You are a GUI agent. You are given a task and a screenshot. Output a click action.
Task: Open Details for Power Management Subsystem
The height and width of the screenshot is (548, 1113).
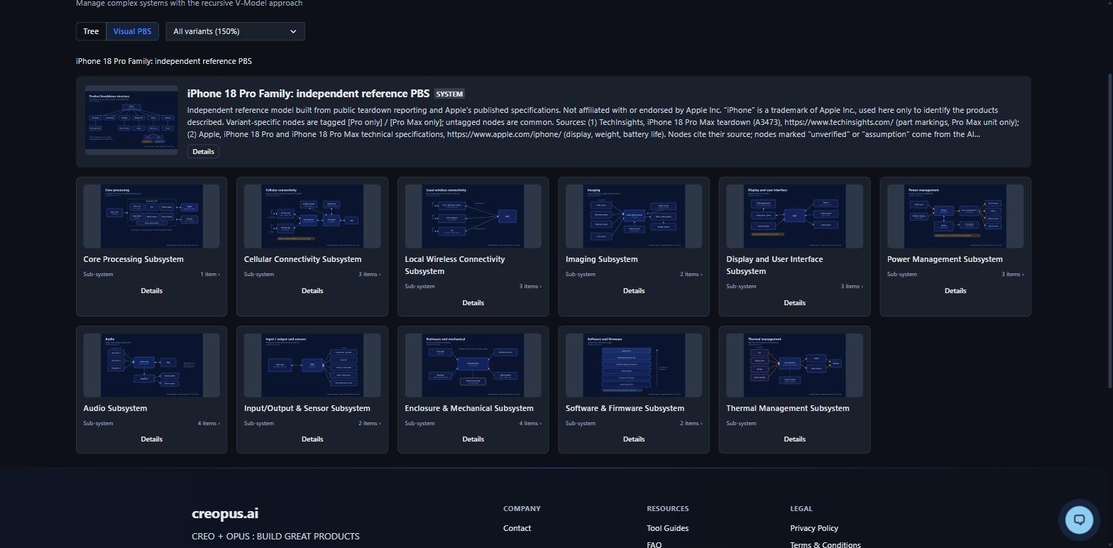tap(955, 290)
